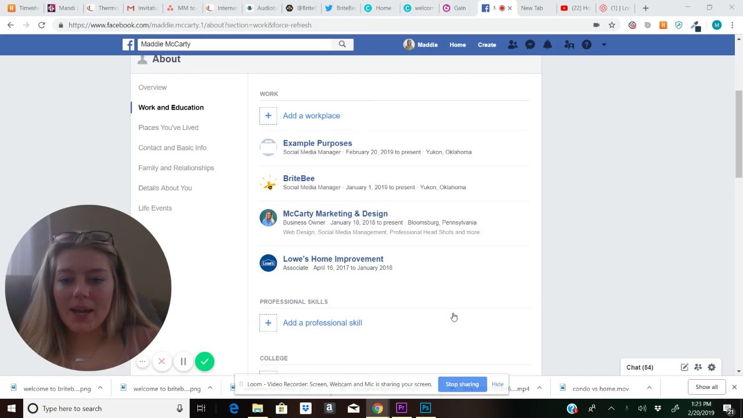
Task: Open Photoshop from the taskbar
Action: coord(425,408)
